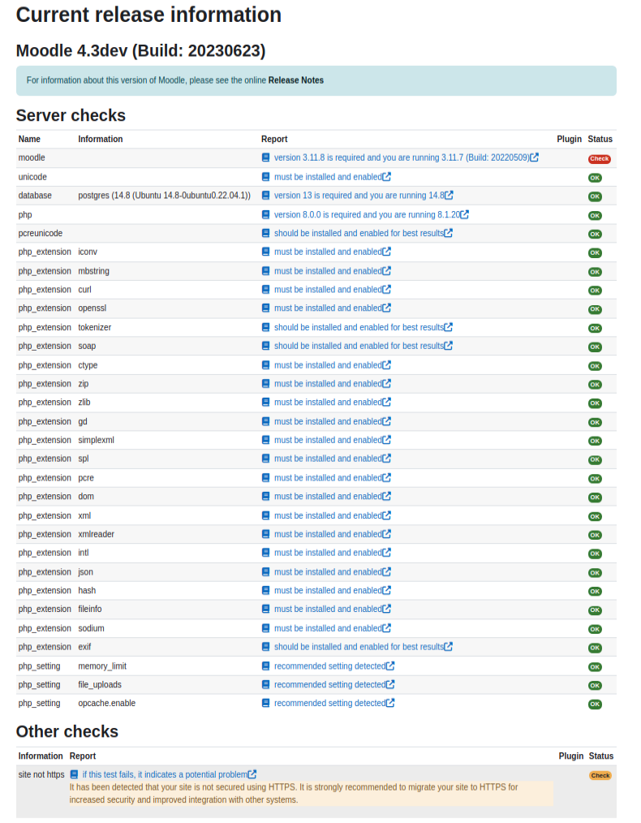Click the book icon in unicode row
This screenshot has width=641, height=823.
[266, 177]
